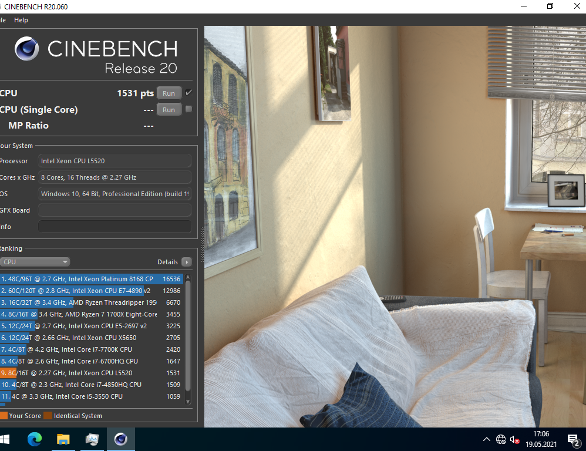Click the Processor field showing Intel Xeon CPU L5520
The height and width of the screenshot is (451, 586).
[x=114, y=161]
